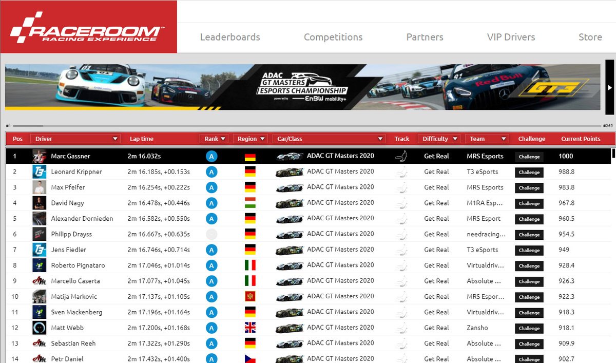Image resolution: width=616 pixels, height=363 pixels.
Task: Challenge Roberto Pignataro
Action: pos(529,266)
